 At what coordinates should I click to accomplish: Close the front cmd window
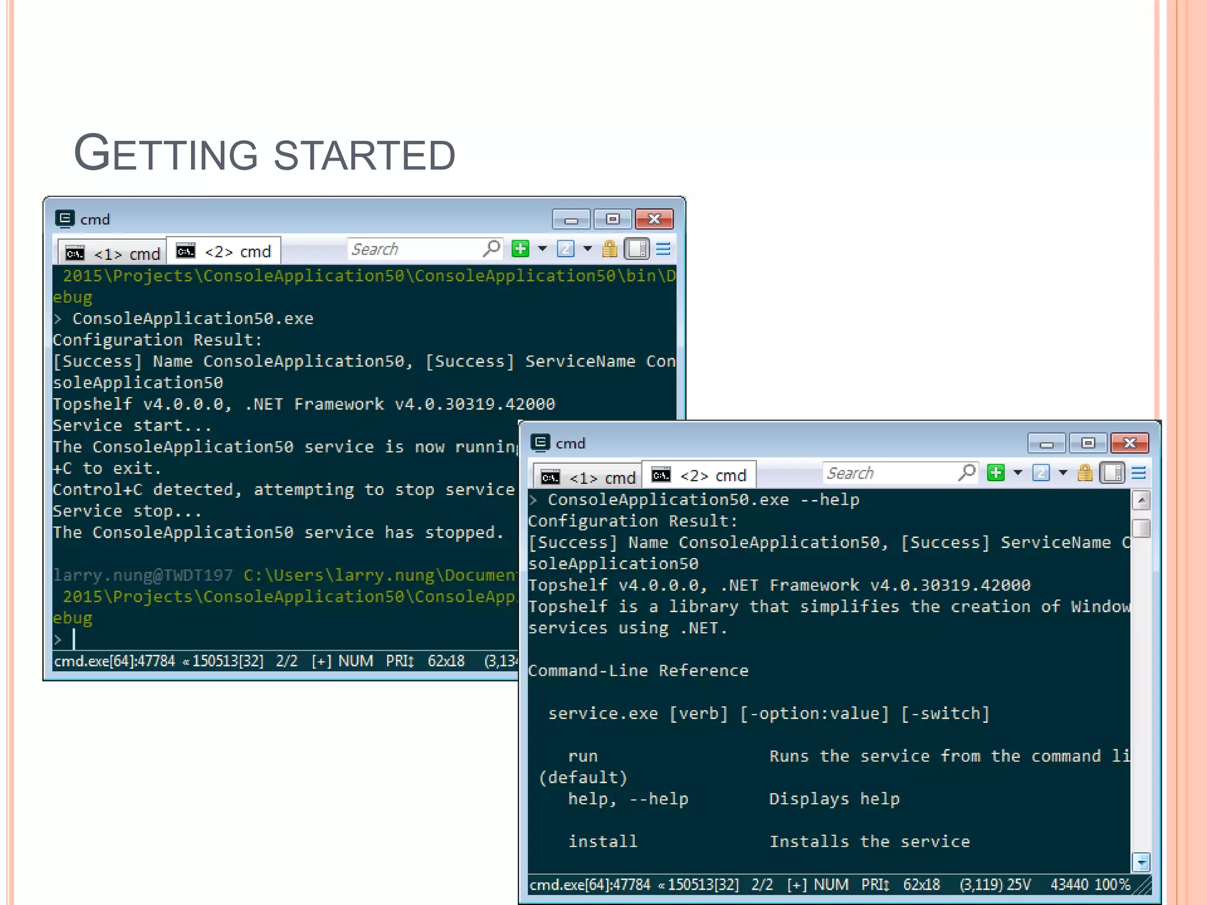point(1130,443)
